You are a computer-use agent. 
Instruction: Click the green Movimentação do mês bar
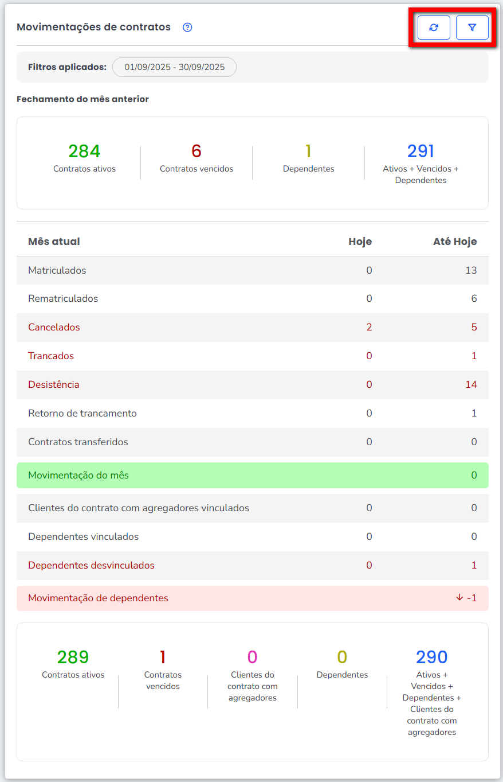[x=252, y=476]
